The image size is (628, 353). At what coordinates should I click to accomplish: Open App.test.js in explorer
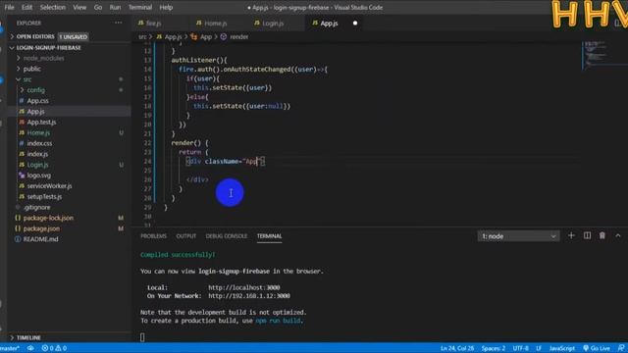pyautogui.click(x=41, y=122)
